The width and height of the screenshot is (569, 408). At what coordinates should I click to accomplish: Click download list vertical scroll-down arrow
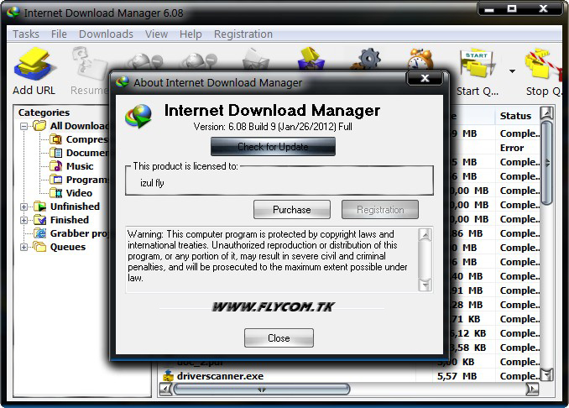pyautogui.click(x=546, y=374)
